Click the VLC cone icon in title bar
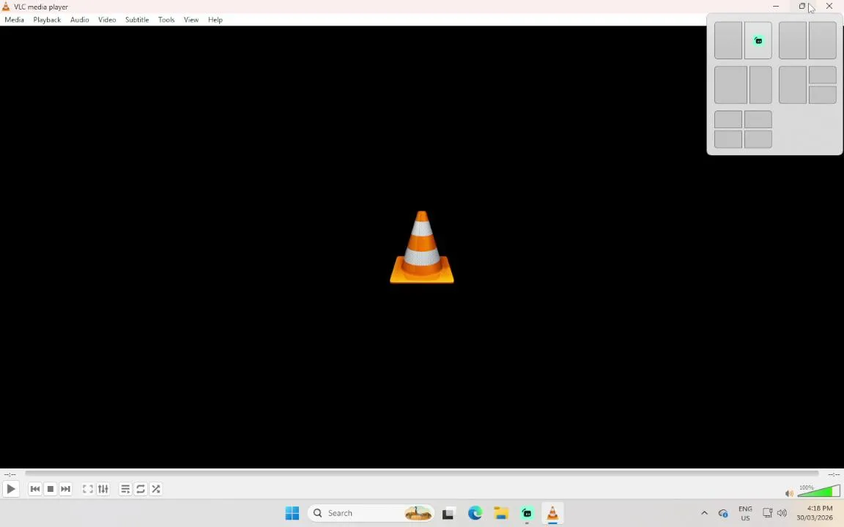This screenshot has height=527, width=844. tap(6, 7)
